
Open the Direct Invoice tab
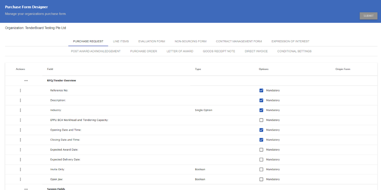click(256, 51)
